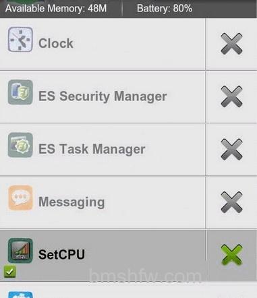Select the ES Security Manager label
257x298 pixels.
tap(103, 96)
